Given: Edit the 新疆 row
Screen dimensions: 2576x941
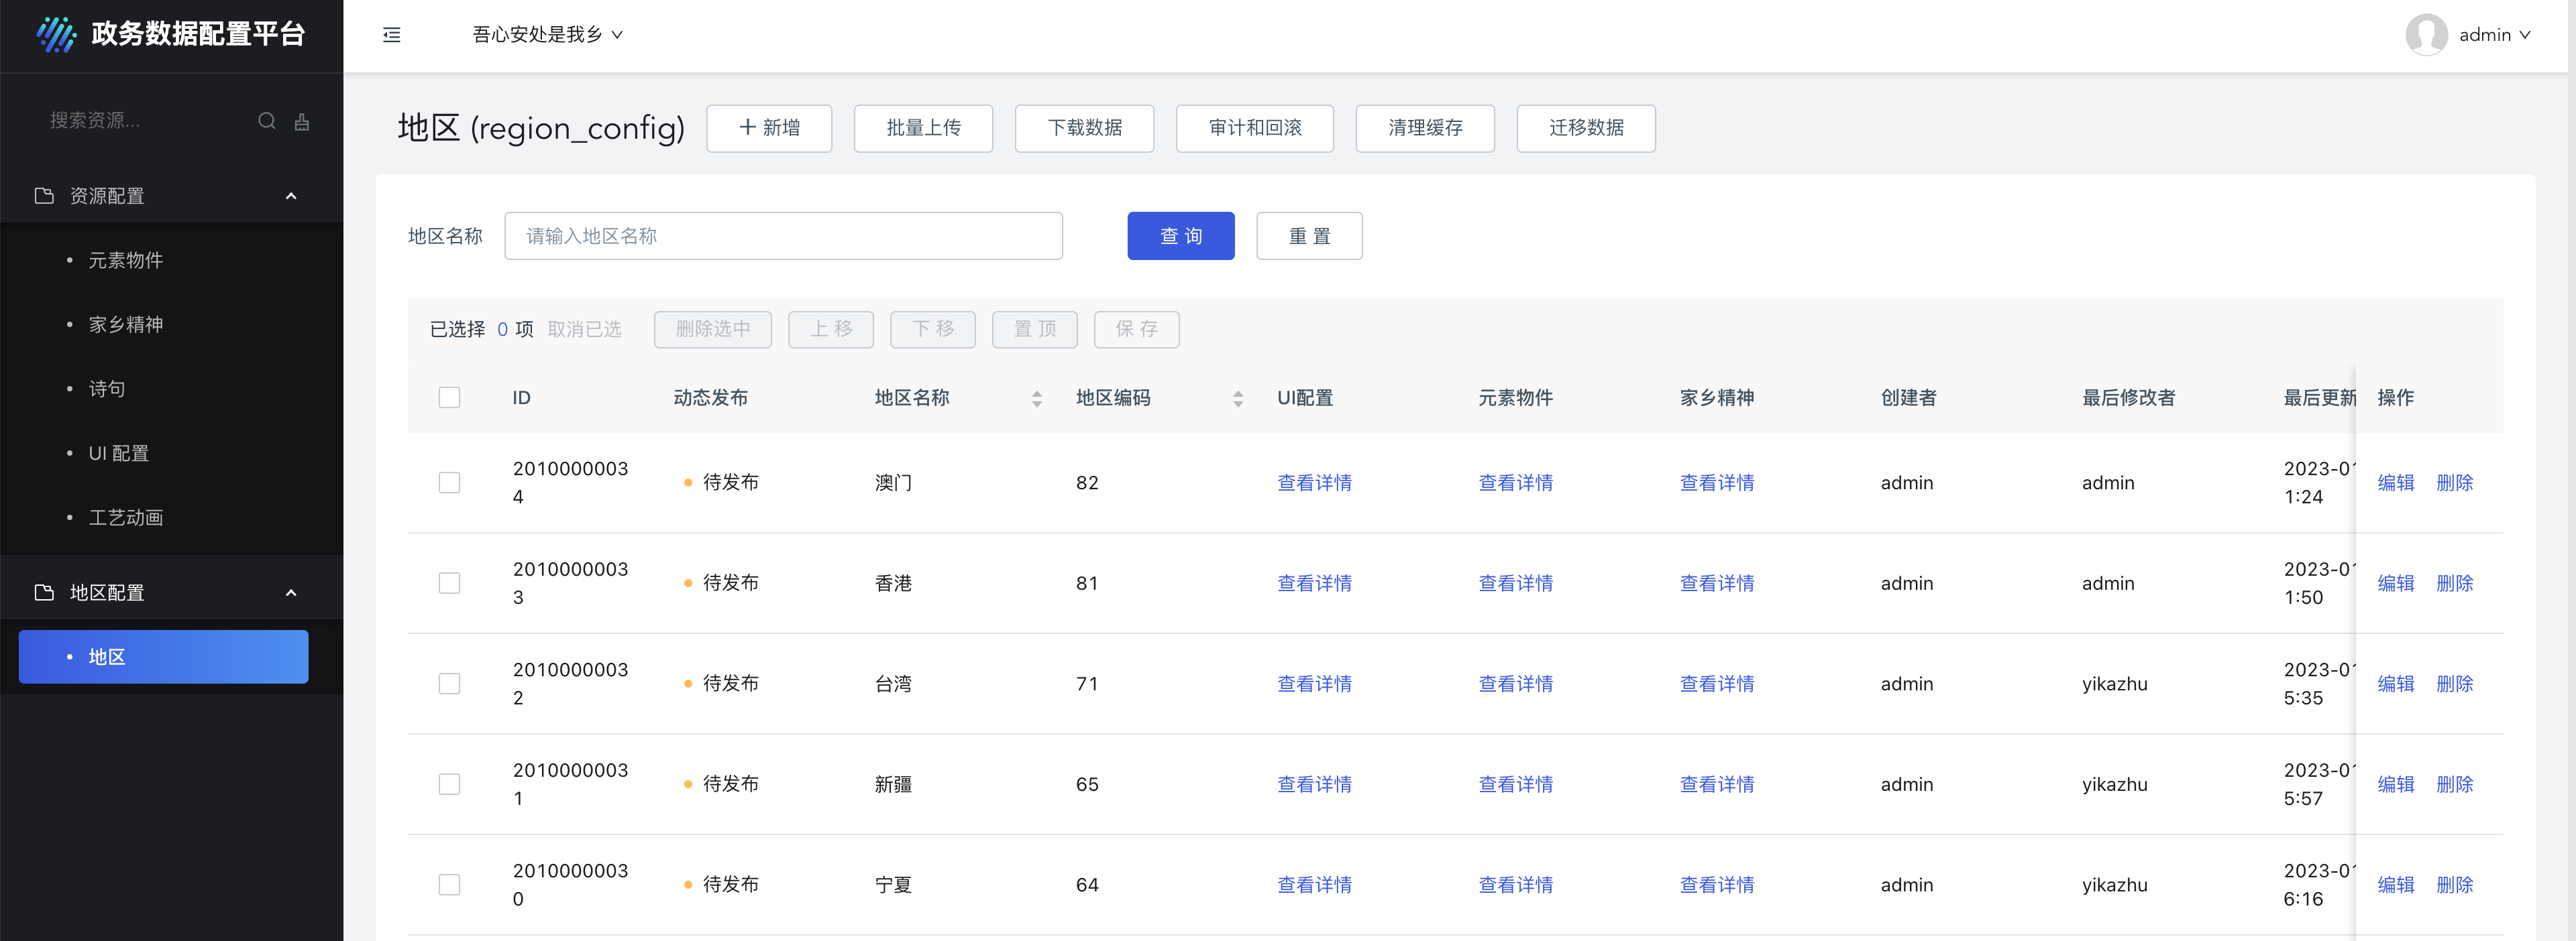Looking at the screenshot, I should coord(2396,784).
